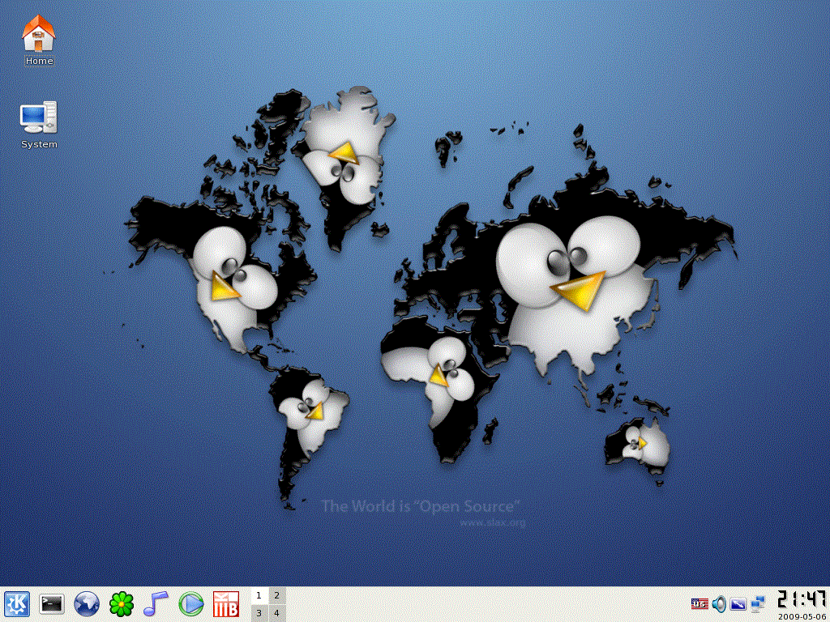The image size is (830, 622).
Task: Go to virtual desktop 3 in pager
Action: pyautogui.click(x=259, y=613)
